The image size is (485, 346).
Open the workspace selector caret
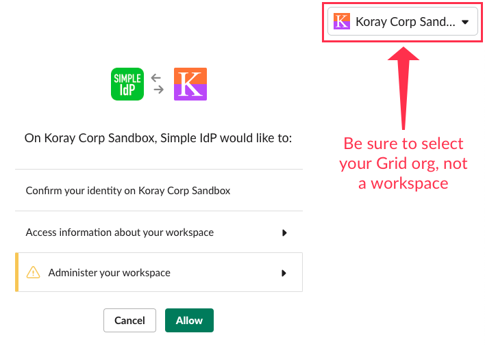click(x=465, y=22)
